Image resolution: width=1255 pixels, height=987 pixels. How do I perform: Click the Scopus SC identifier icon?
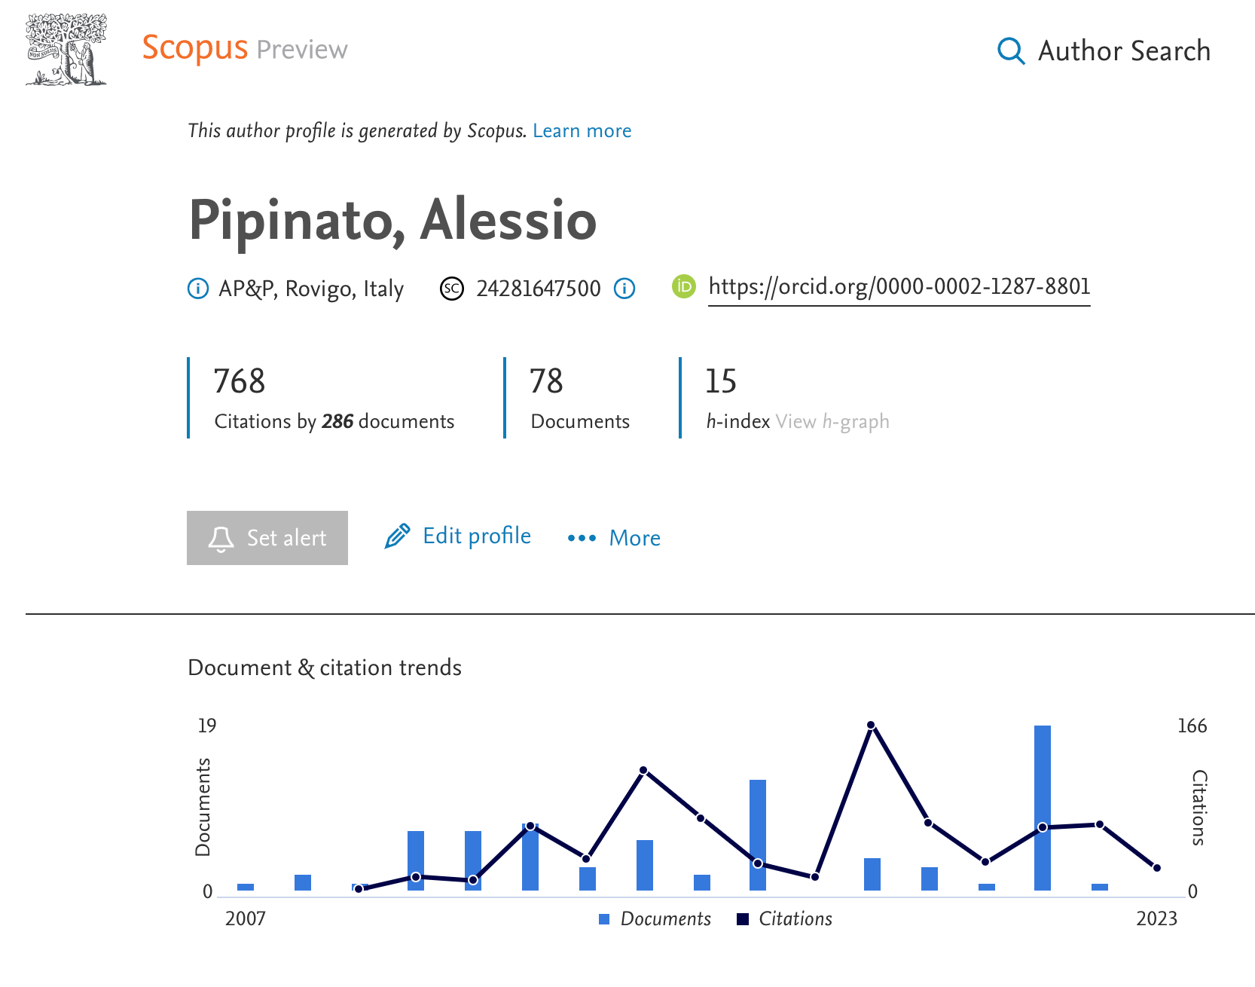point(452,289)
